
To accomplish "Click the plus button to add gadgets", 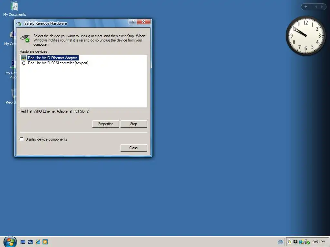I will pos(306,7).
